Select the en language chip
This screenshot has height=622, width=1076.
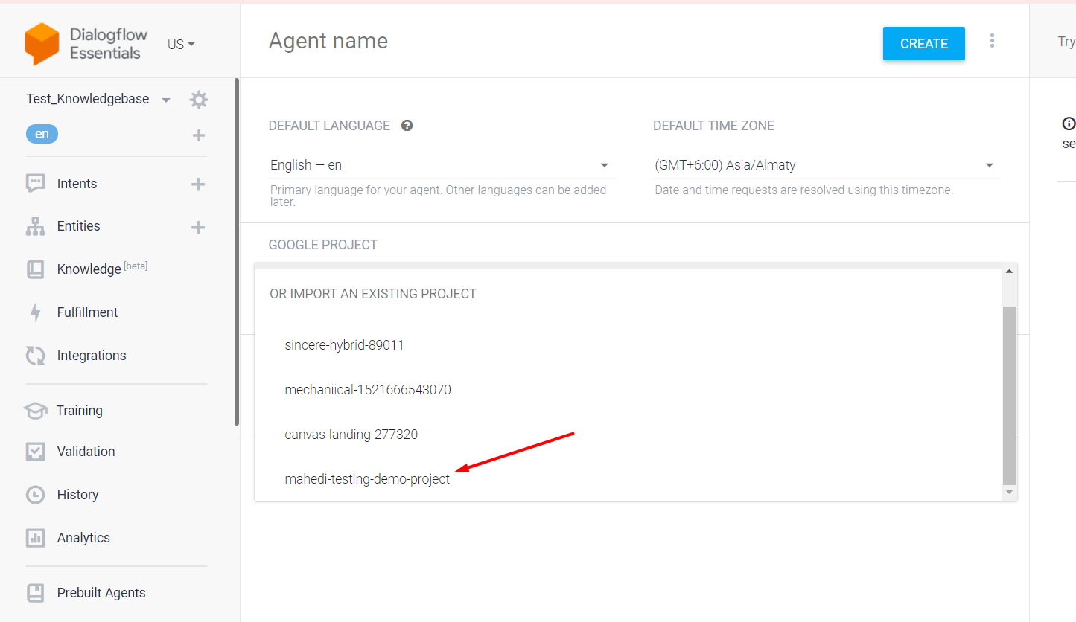pos(42,134)
